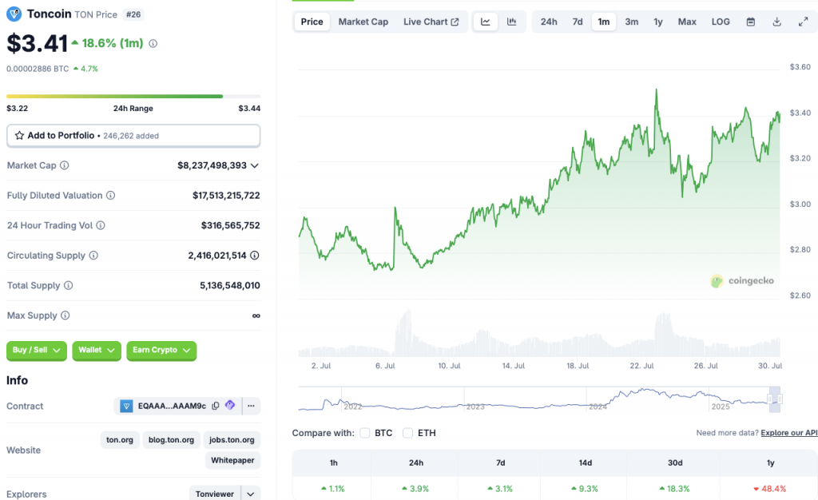818x500 pixels.
Task: Select the 7d time range
Action: coord(577,22)
